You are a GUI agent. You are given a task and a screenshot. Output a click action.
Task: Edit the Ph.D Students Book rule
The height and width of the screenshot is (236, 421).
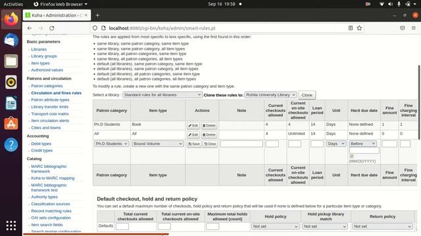[x=193, y=125]
